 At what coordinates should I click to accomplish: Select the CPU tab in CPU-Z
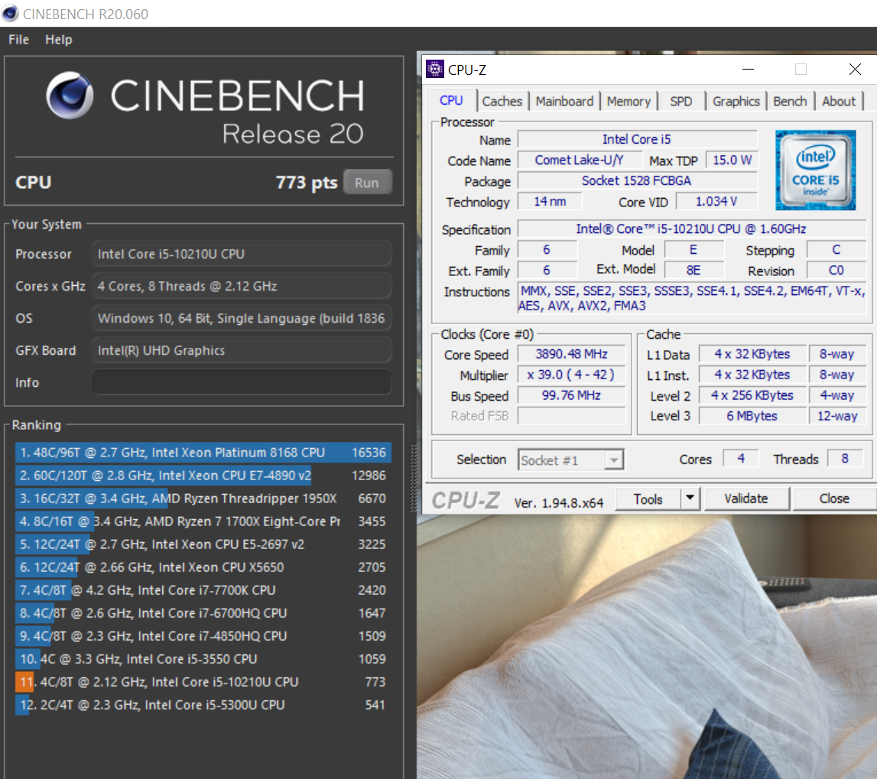pyautogui.click(x=451, y=101)
